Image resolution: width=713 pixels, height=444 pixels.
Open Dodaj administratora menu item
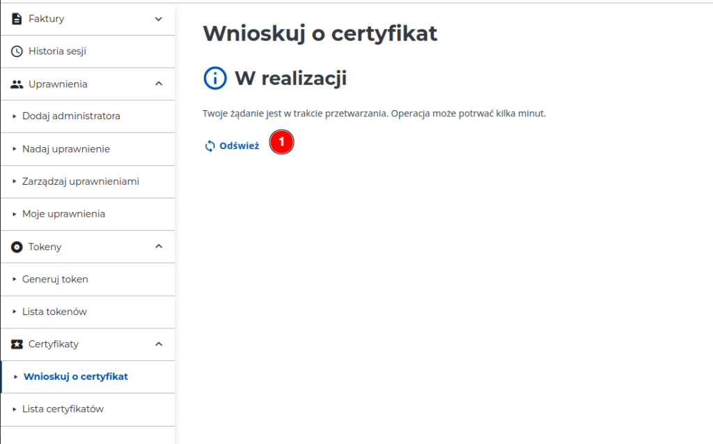pyautogui.click(x=71, y=116)
